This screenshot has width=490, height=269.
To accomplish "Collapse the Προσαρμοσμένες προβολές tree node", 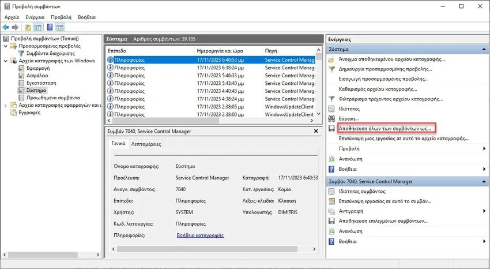I will (x=5, y=46).
